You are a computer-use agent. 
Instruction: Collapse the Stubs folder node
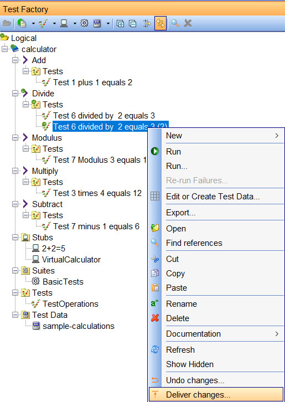(15, 238)
